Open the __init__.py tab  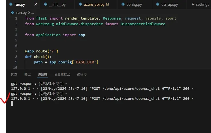57,5
